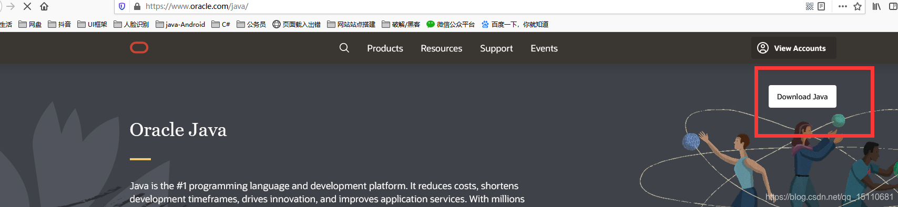The height and width of the screenshot is (207, 898).
Task: Open the 微信公众平台 bookmark
Action: 451,24
